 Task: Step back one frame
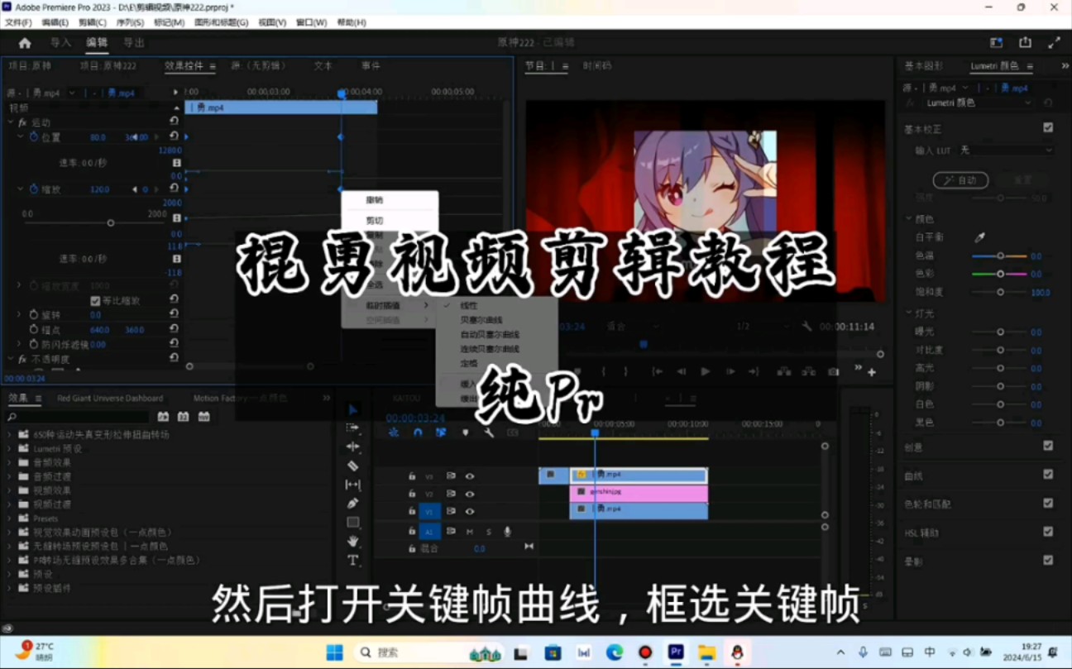pos(682,371)
